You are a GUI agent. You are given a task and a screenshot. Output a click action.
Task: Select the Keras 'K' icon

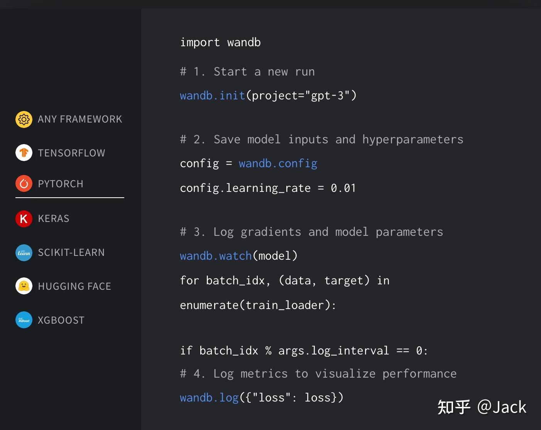click(24, 218)
